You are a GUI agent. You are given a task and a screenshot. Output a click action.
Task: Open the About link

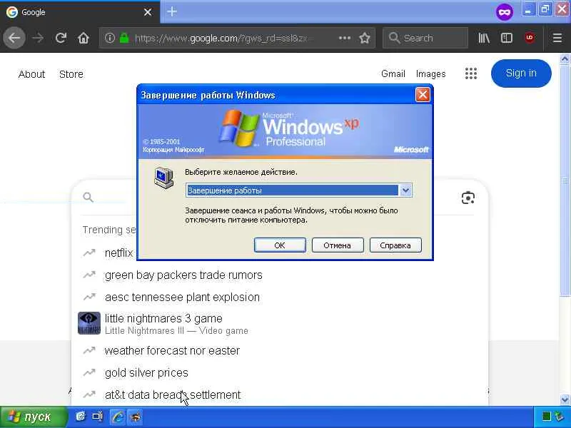[31, 74]
